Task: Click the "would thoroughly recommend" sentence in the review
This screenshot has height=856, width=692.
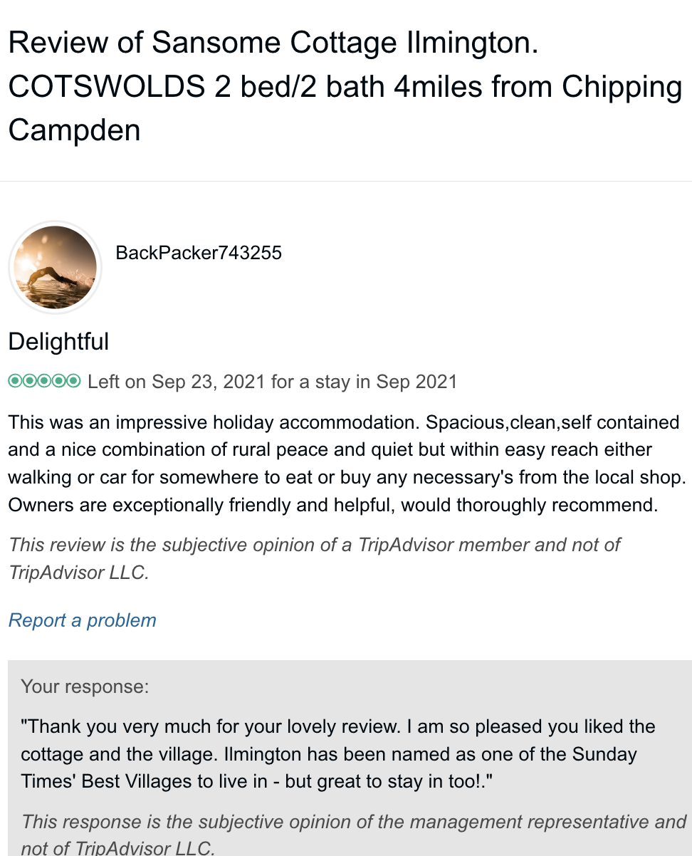Action: (556, 506)
